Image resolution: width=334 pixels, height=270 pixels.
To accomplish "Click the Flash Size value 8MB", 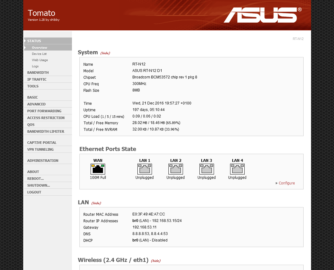I will 136,90.
